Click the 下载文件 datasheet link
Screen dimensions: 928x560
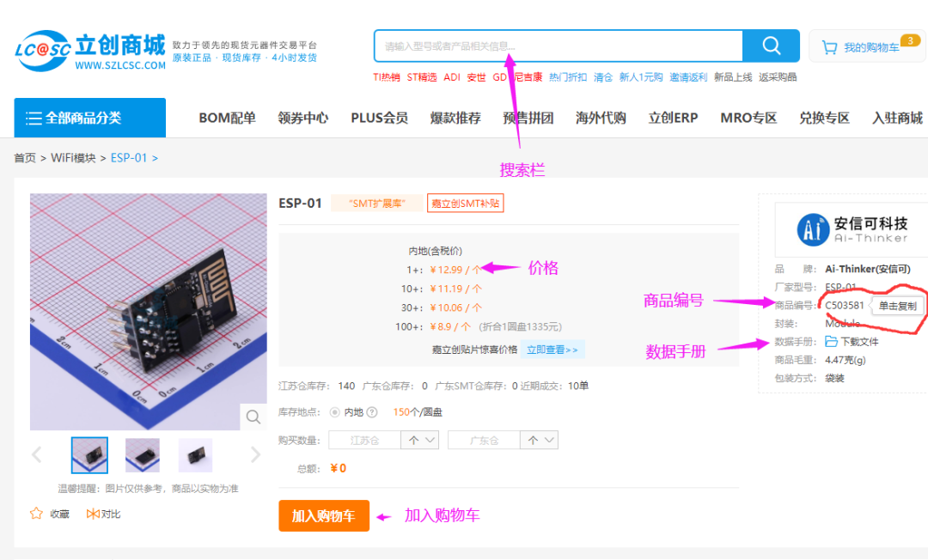[x=859, y=342]
